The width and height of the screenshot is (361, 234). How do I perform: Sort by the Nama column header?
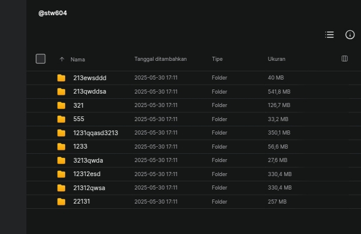(x=77, y=60)
